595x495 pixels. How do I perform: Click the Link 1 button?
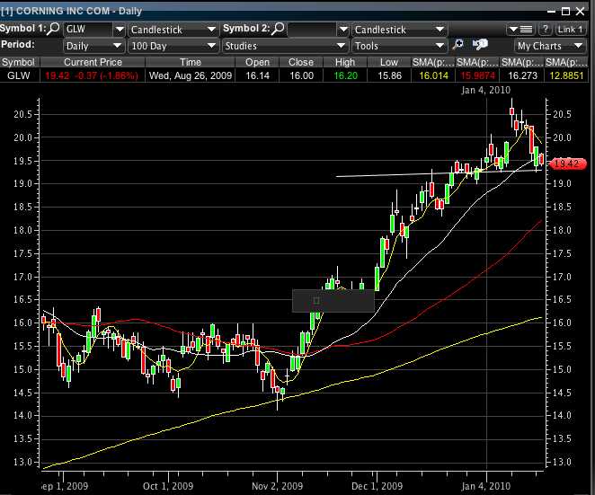572,30
